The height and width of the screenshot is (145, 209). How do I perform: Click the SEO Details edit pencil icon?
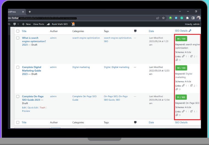tap(190, 31)
